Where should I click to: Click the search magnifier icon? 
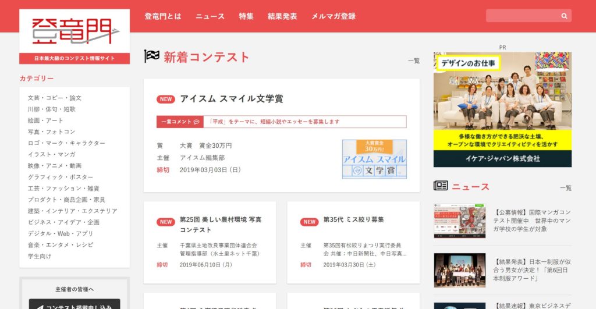pos(564,16)
